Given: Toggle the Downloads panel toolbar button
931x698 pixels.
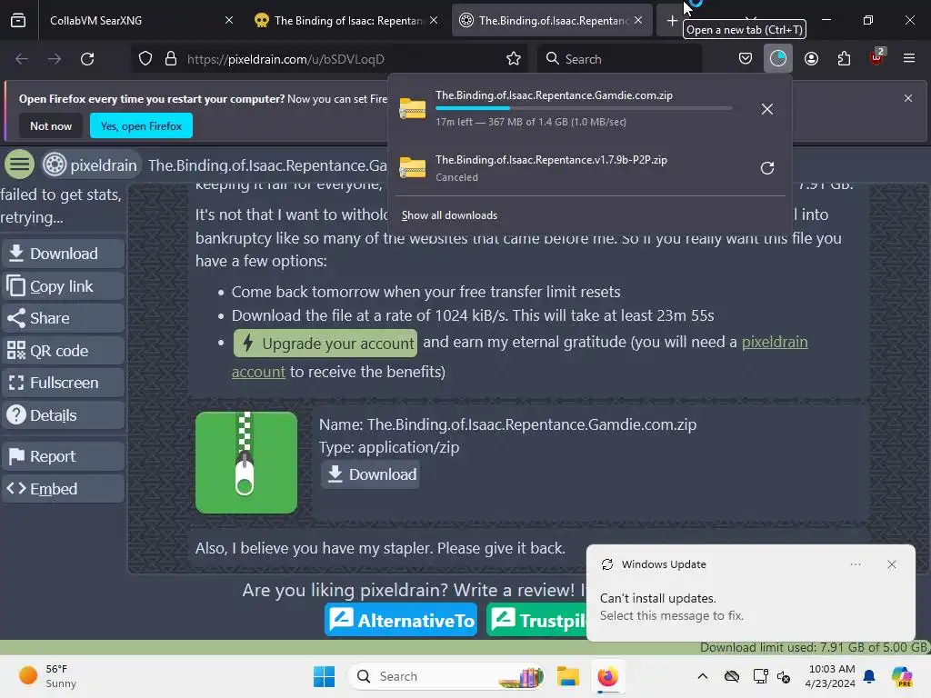Looking at the screenshot, I should coord(778,59).
